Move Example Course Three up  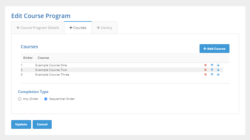pos(212,75)
